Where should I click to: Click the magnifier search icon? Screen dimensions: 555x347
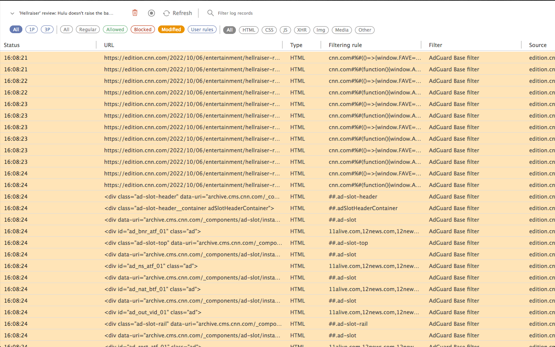point(210,13)
